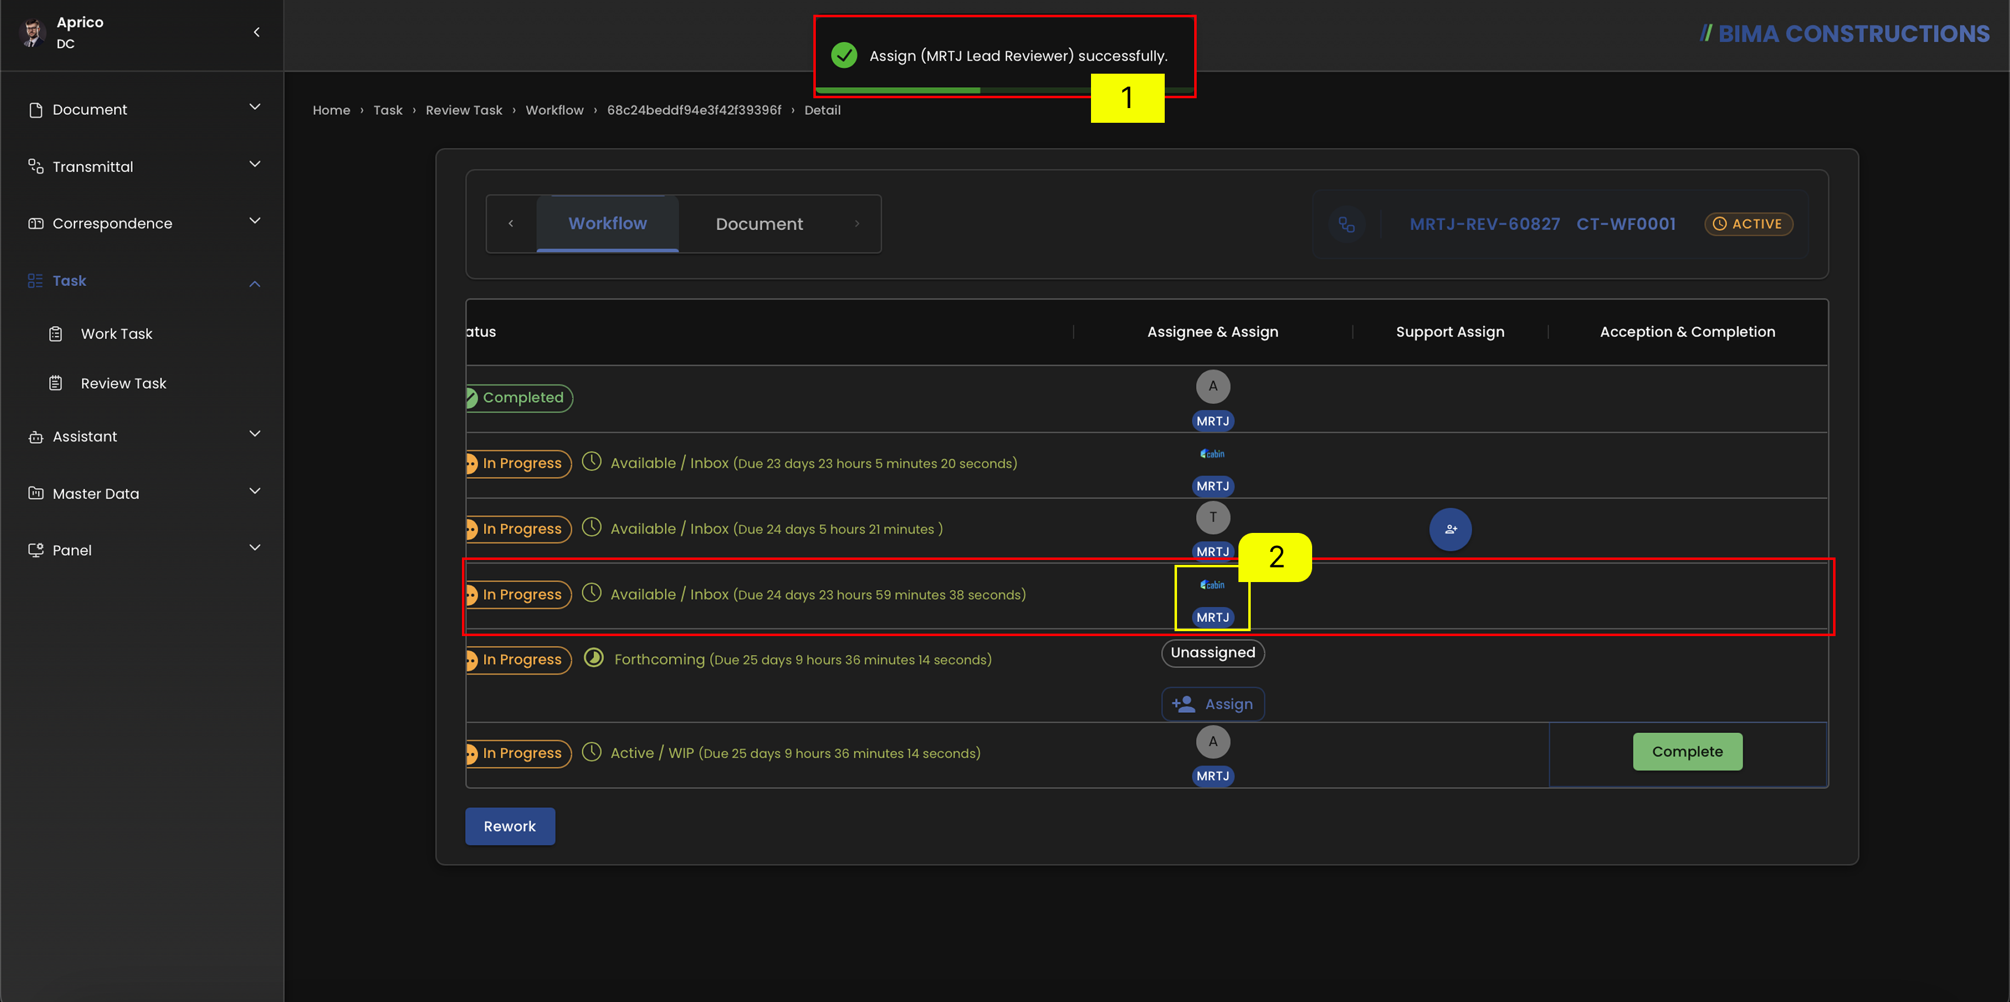Open the Workflow breadcrumb link
Image resolution: width=2010 pixels, height=1002 pixels.
tap(555, 110)
